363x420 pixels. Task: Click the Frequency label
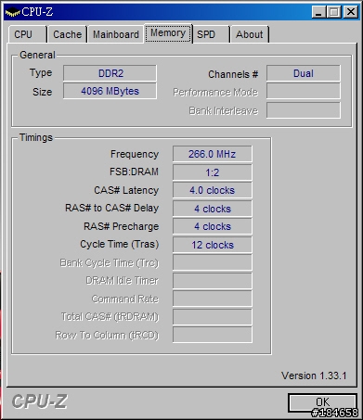[135, 154]
